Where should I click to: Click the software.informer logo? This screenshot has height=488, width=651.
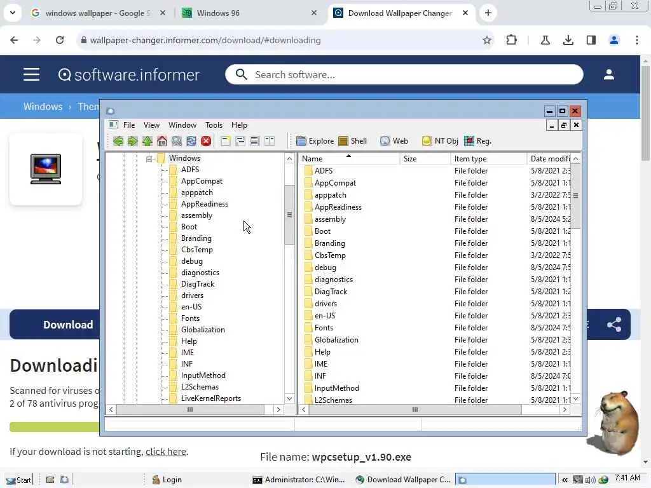click(128, 75)
